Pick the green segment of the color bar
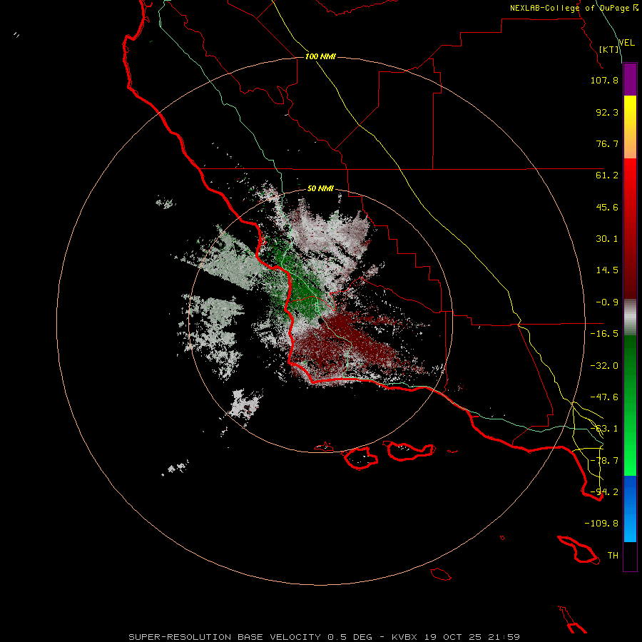The width and height of the screenshot is (642, 642). tap(630, 405)
